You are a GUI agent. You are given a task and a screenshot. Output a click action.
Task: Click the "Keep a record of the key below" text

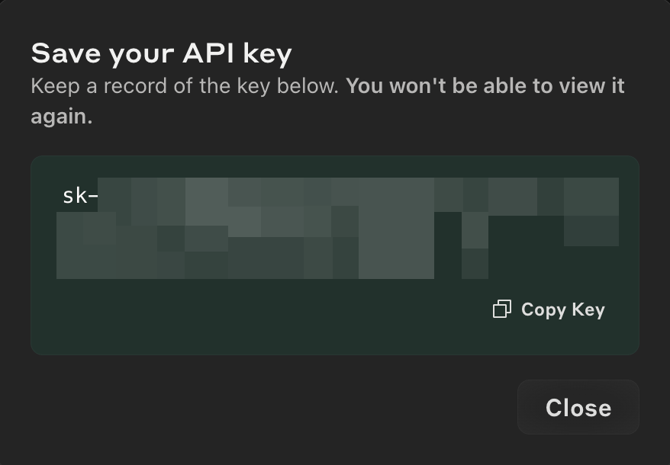pyautogui.click(x=184, y=86)
